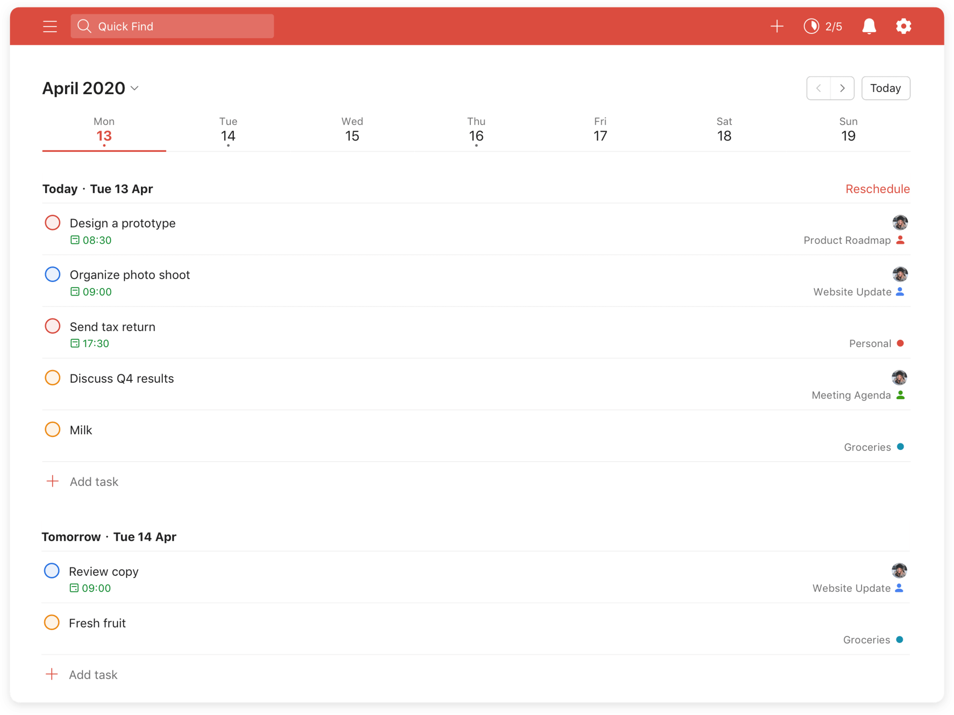The height and width of the screenshot is (715, 954).
Task: Click the timer focus mode icon
Action: coord(810,26)
